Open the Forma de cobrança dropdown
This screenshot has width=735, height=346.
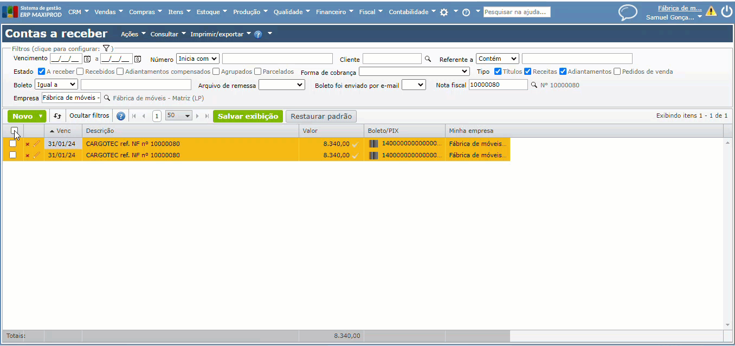point(414,71)
